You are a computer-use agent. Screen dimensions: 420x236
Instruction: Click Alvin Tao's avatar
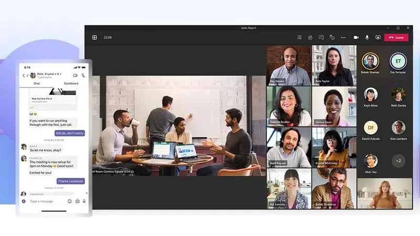pyautogui.click(x=371, y=161)
